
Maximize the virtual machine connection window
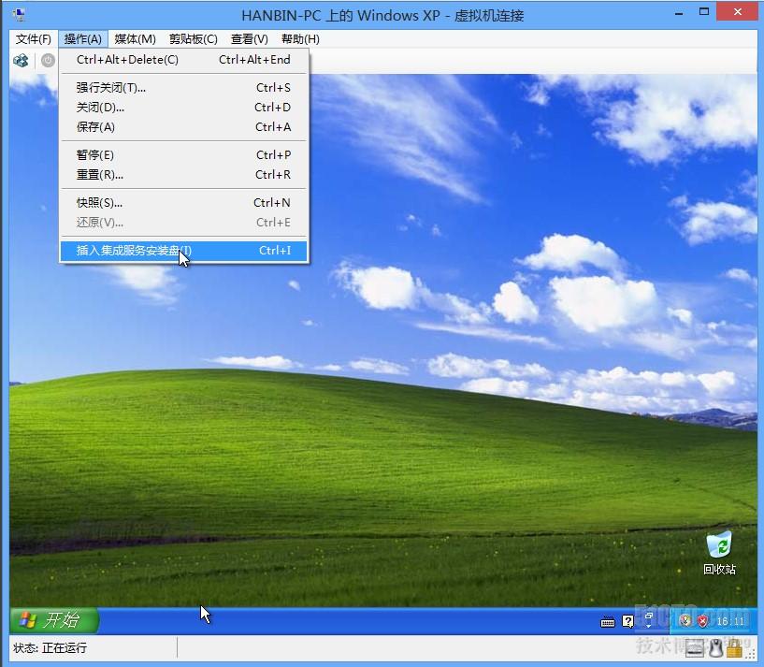coord(704,13)
